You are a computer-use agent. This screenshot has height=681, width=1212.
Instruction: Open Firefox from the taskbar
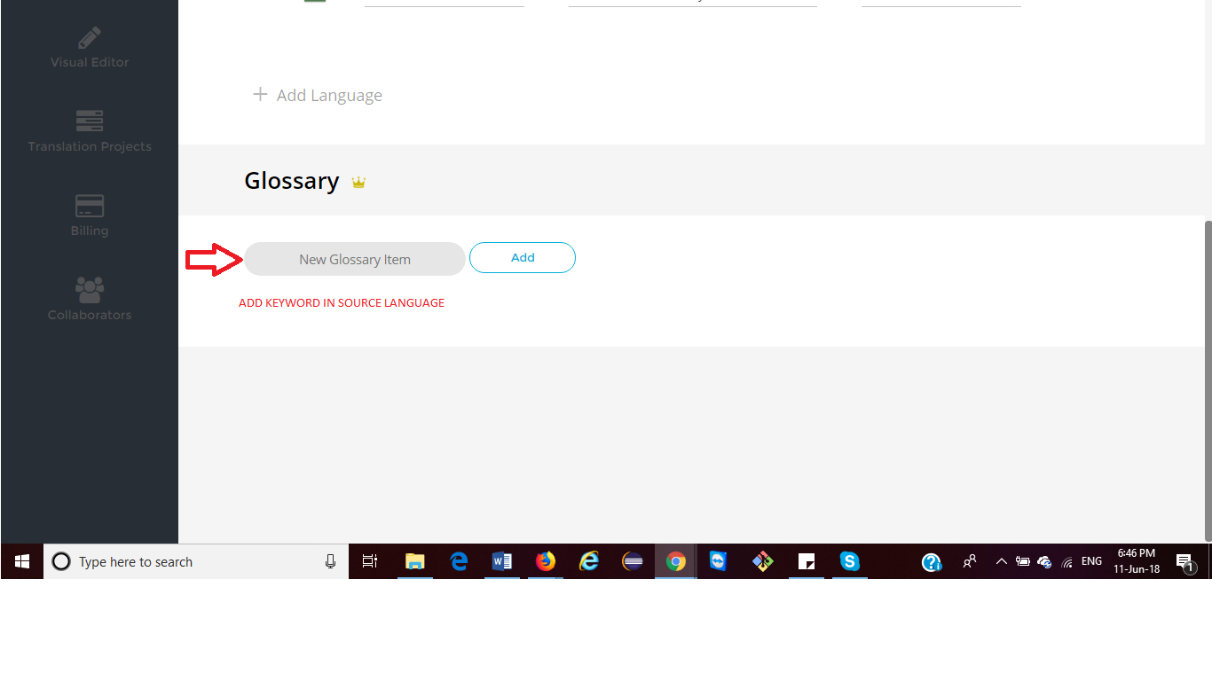tap(546, 561)
